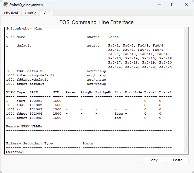Click the '101004' SAID value
Screen dimensions: 194x173
click(x=36, y=114)
